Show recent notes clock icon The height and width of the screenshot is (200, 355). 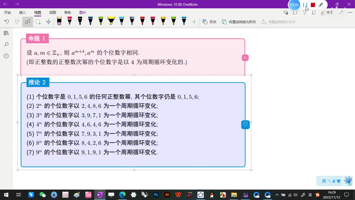6,56
